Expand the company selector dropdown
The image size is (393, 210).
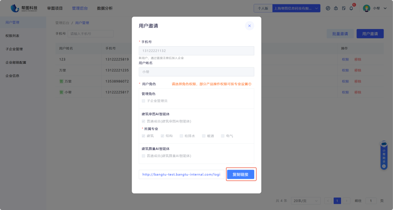click(317, 8)
